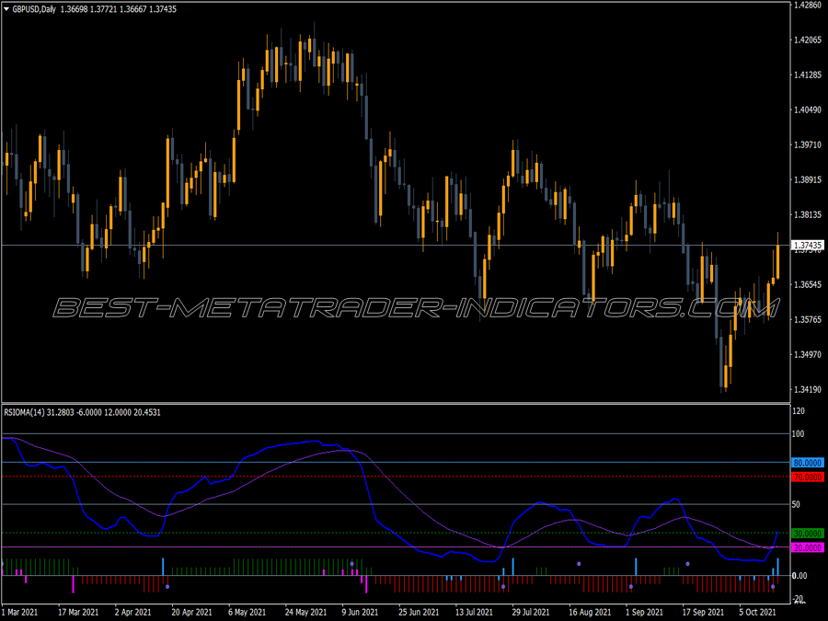Click the 1.42860 price axis label
Viewport: 828px width, 621px height.
(x=808, y=5)
